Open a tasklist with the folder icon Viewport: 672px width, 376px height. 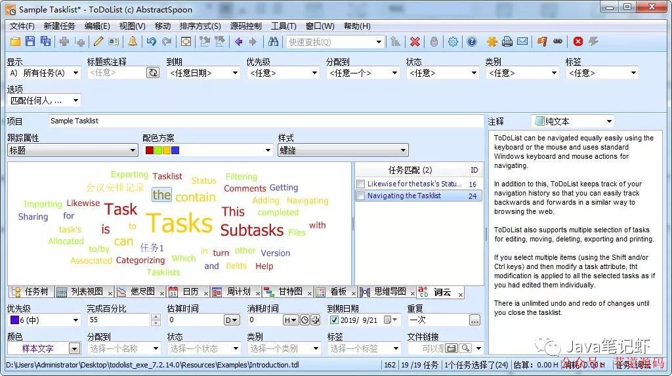(16, 41)
